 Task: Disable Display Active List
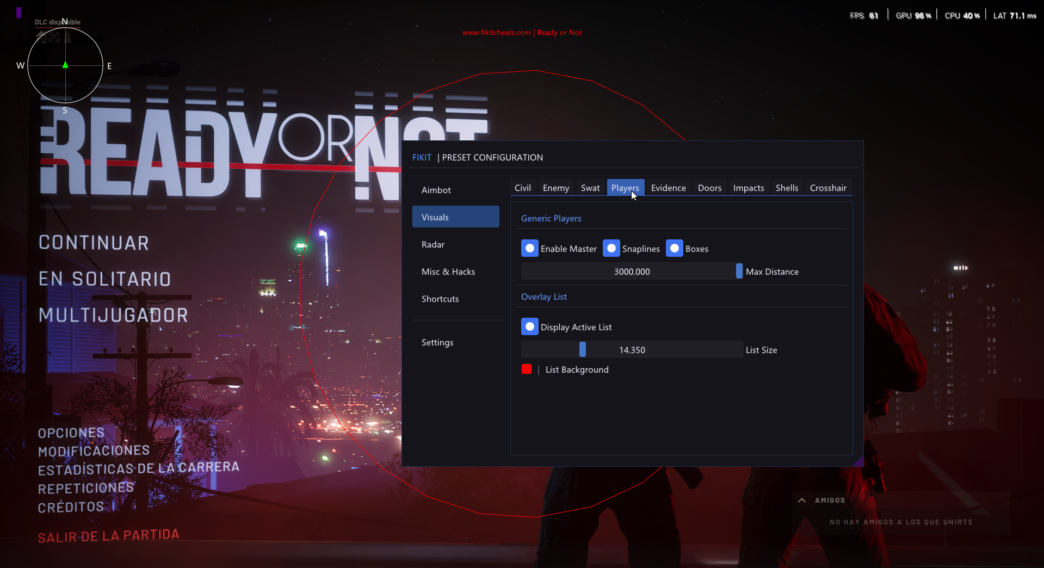pos(529,326)
